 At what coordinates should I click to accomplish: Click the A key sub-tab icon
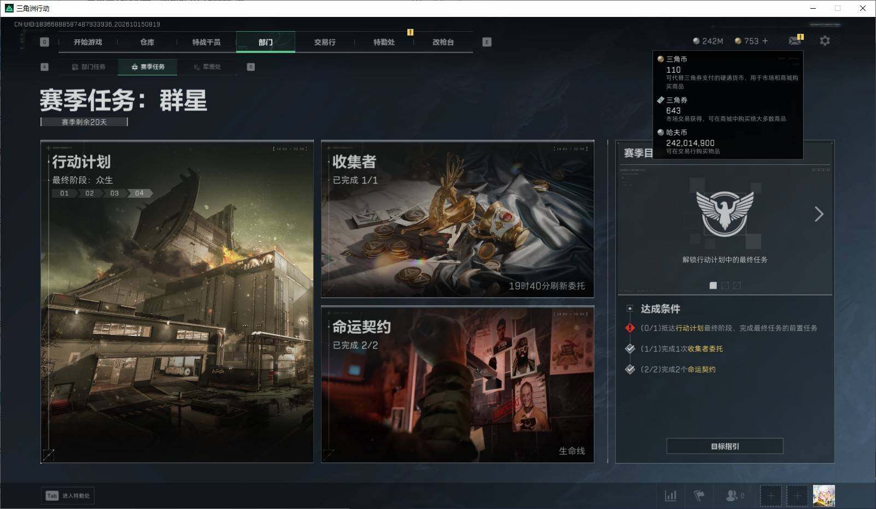click(x=45, y=67)
